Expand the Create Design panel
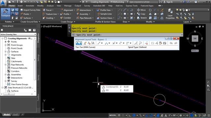 click(x=68, y=22)
